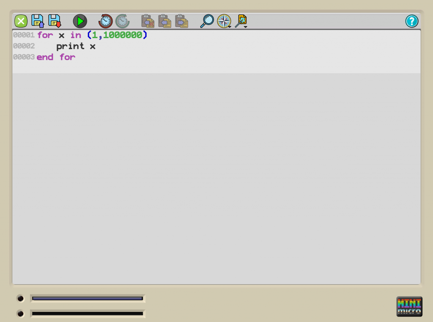
Task: Click the cut clipboard icon with red X
Action: 148,21
